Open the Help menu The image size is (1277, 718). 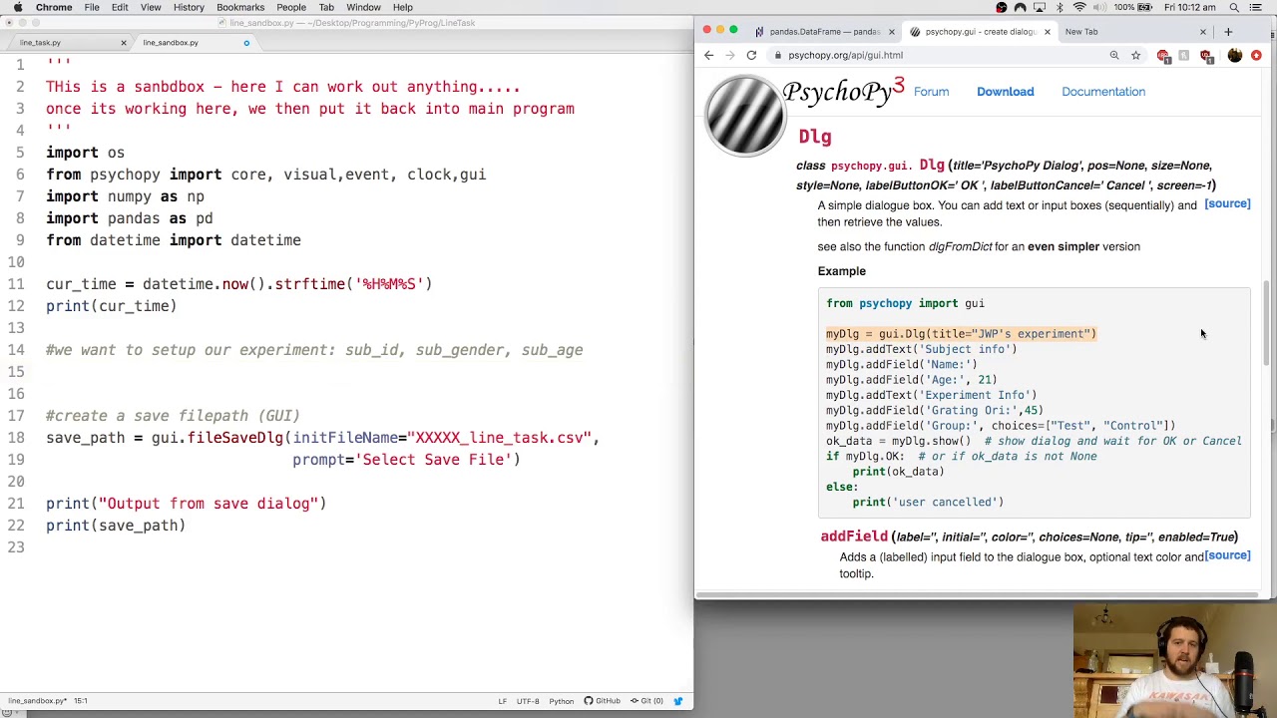coord(403,7)
